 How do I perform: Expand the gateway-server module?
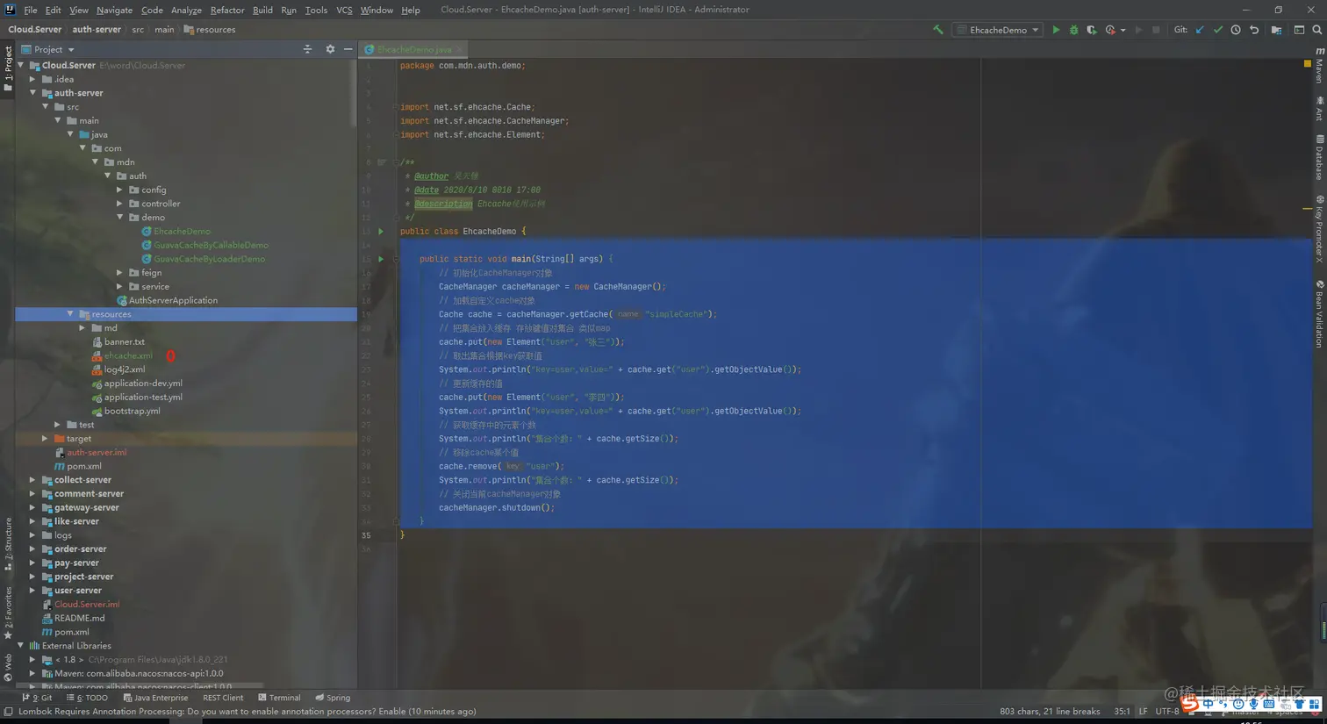tap(33, 507)
